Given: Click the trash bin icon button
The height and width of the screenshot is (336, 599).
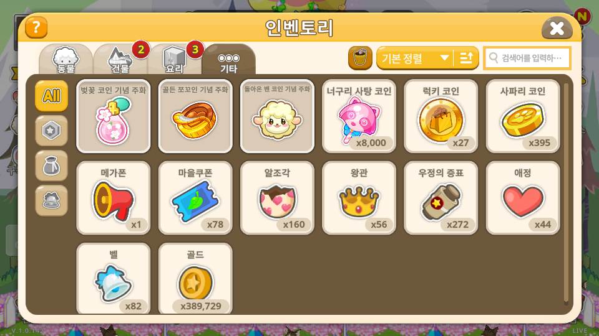Looking at the screenshot, I should (x=360, y=58).
